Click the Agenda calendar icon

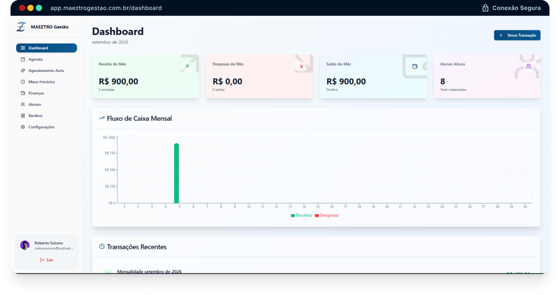tap(23, 59)
